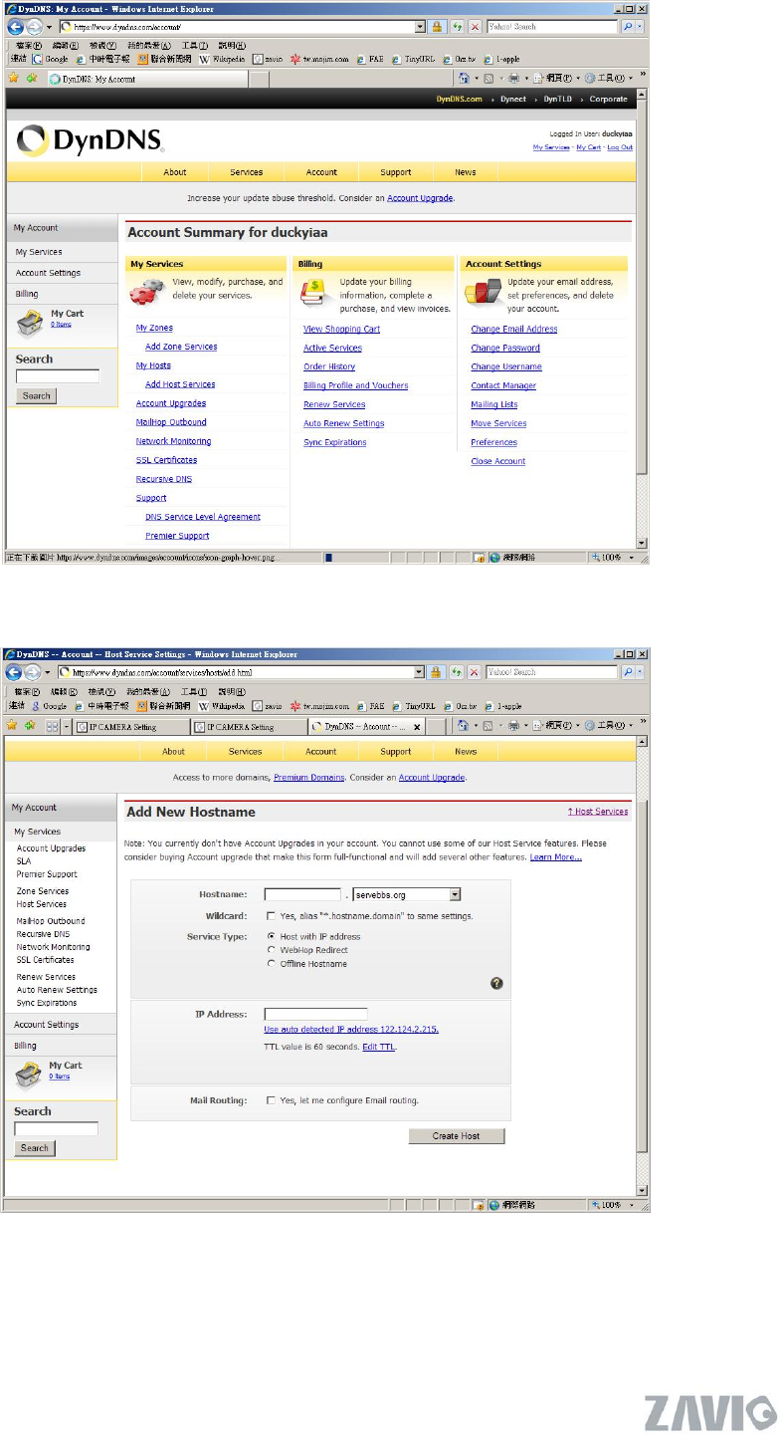Click Back arrow in My Account browser window
This screenshot has width=782, height=1437.
click(15, 28)
